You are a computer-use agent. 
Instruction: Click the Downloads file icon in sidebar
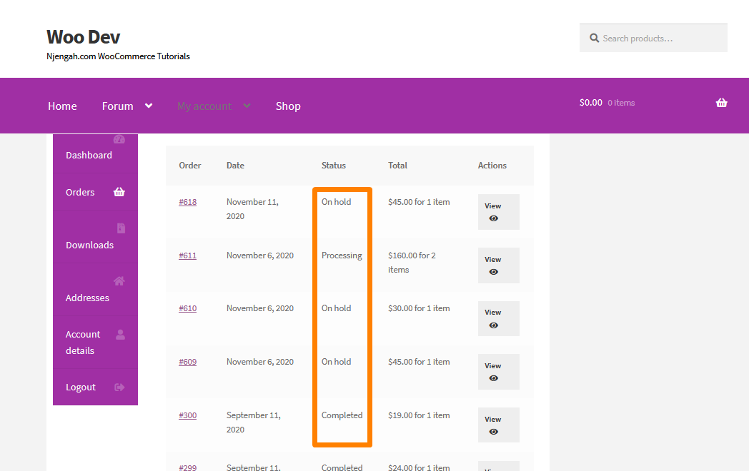(x=121, y=228)
